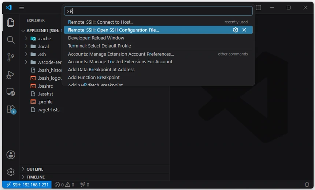The height and width of the screenshot is (190, 315).
Task: Remove Open SSH Configuration File from recently used
Action: point(244,30)
